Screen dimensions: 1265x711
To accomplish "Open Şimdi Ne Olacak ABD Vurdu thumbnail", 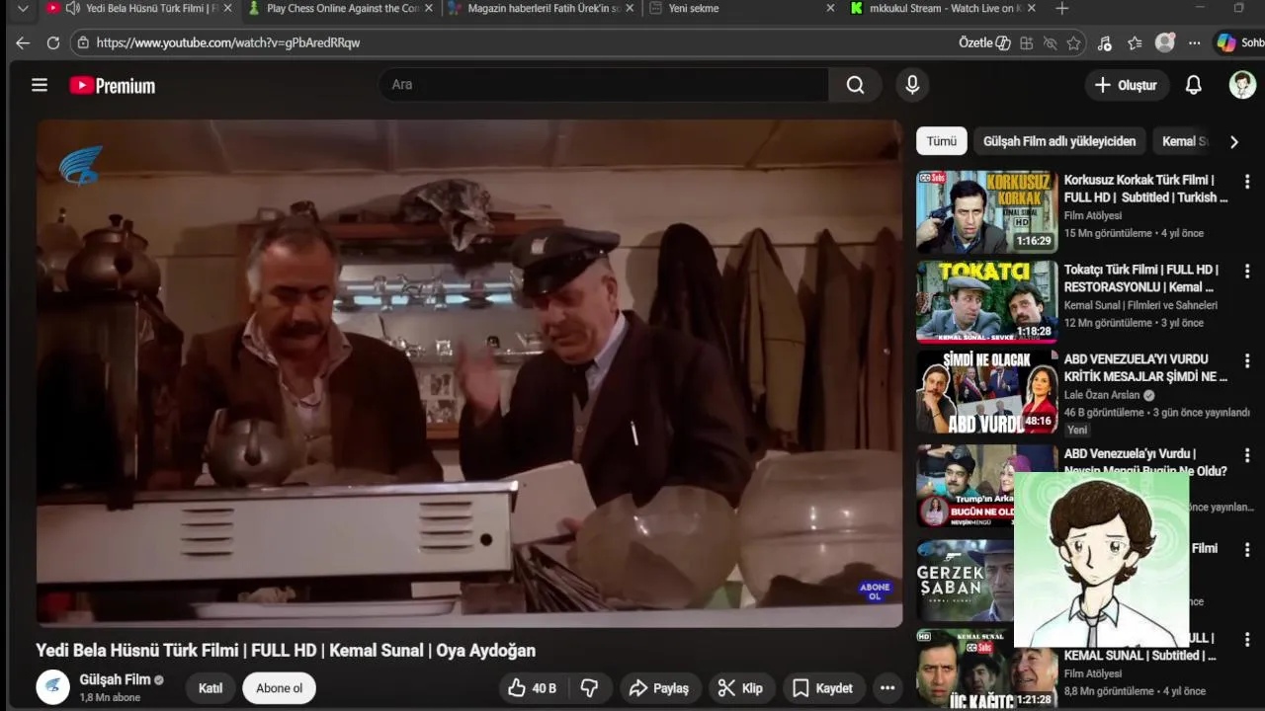I will pos(986,391).
